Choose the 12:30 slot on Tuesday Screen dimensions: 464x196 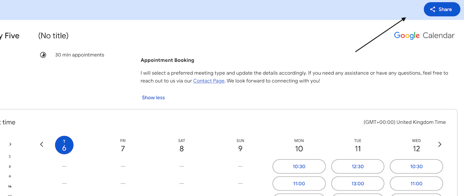pyautogui.click(x=358, y=166)
